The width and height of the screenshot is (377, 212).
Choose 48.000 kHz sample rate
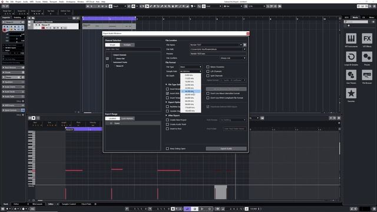pos(190,95)
